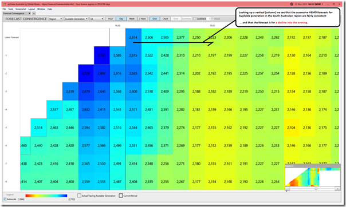346x207 pixels.
Task: Close the Forecast Convergence tab
Action: coord(29,13)
